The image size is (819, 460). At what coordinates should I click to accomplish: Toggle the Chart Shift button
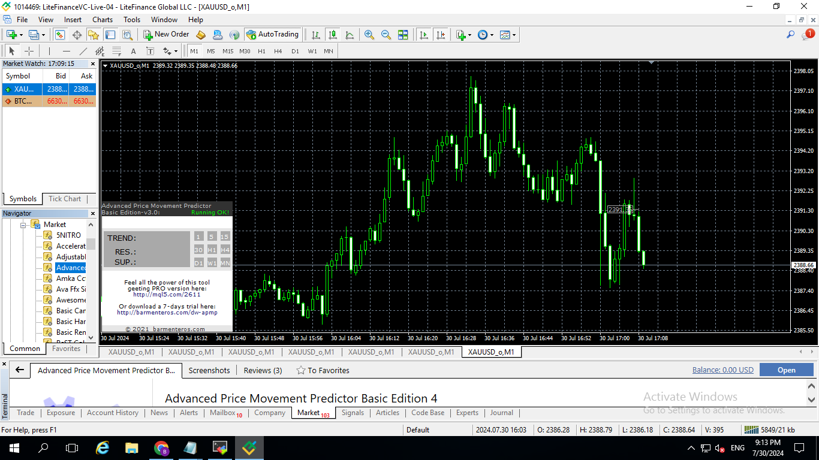441,35
